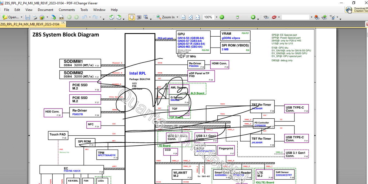Find the next search match
This screenshot has height=184, width=368.
point(324,17)
